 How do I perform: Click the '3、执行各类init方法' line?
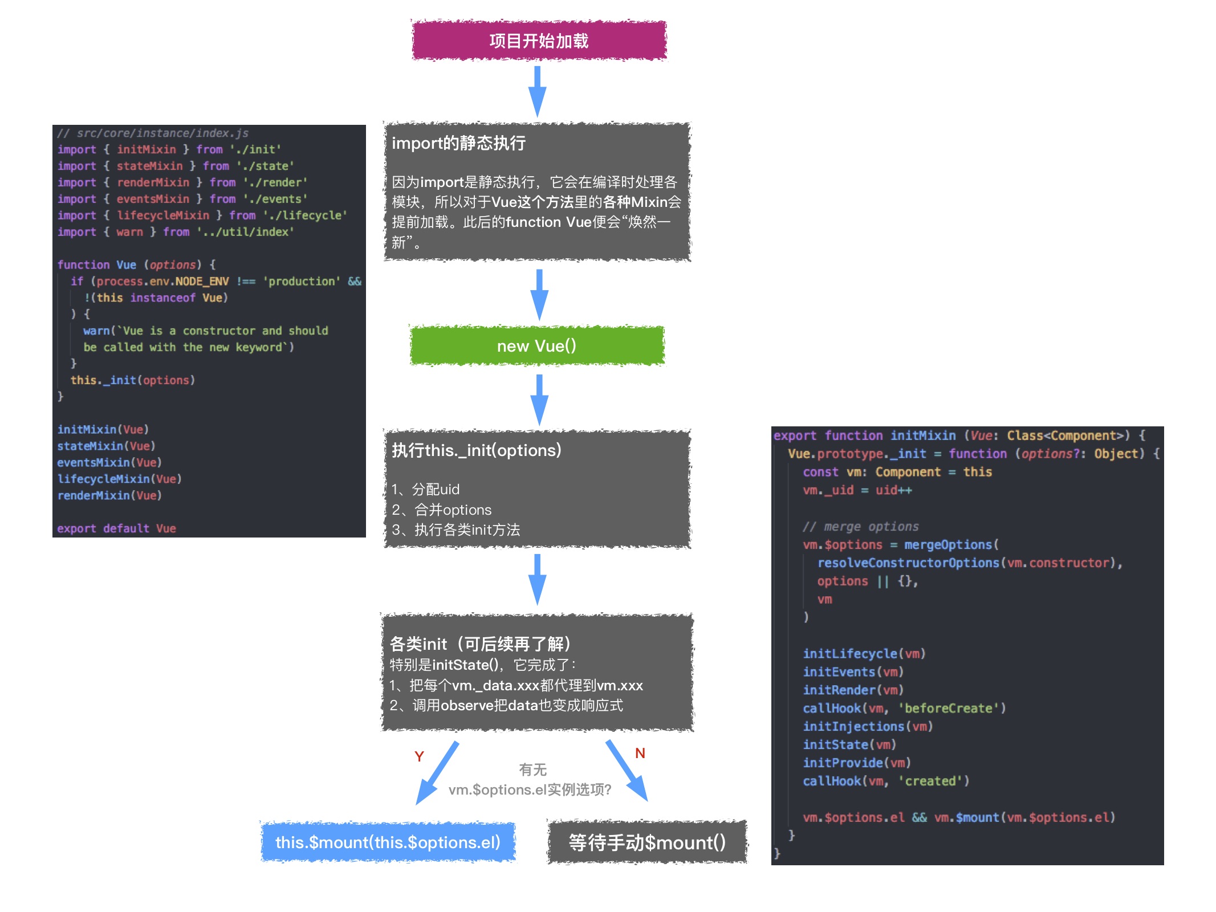(456, 530)
